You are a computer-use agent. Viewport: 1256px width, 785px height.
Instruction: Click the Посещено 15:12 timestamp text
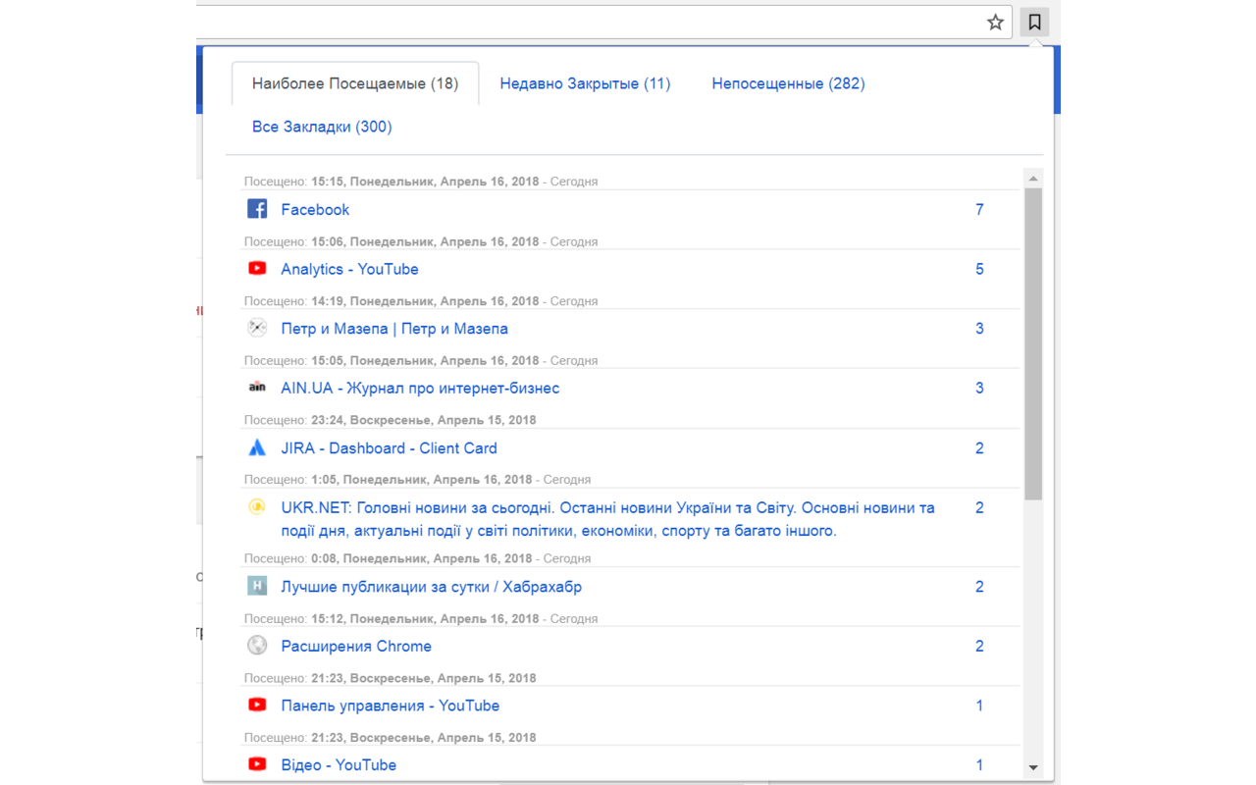click(421, 619)
